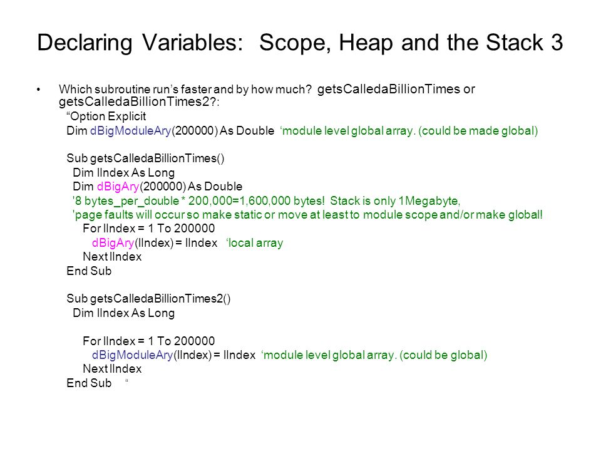Image resolution: width=601 pixels, height=451 pixels.
Task: Click the first 'For lIndex = 1 To 200000' line
Action: point(149,229)
